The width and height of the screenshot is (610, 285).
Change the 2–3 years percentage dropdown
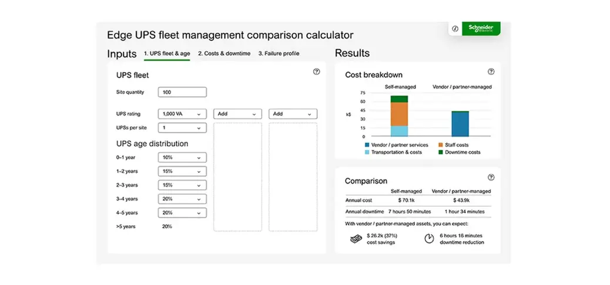tap(182, 185)
